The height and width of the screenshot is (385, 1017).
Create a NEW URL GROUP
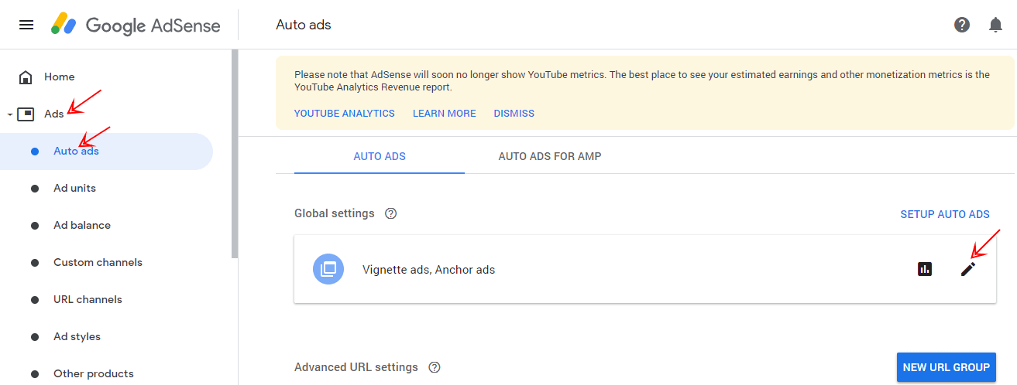tap(947, 367)
